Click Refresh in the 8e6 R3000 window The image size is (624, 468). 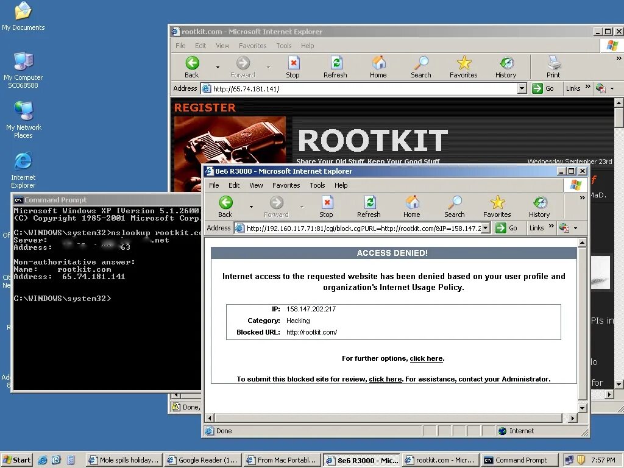click(369, 207)
